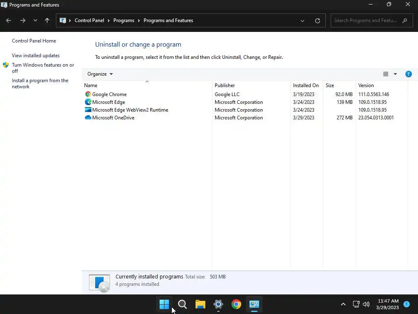The width and height of the screenshot is (418, 314).
Task: Click the 139 MB size value
Action: coord(345,102)
